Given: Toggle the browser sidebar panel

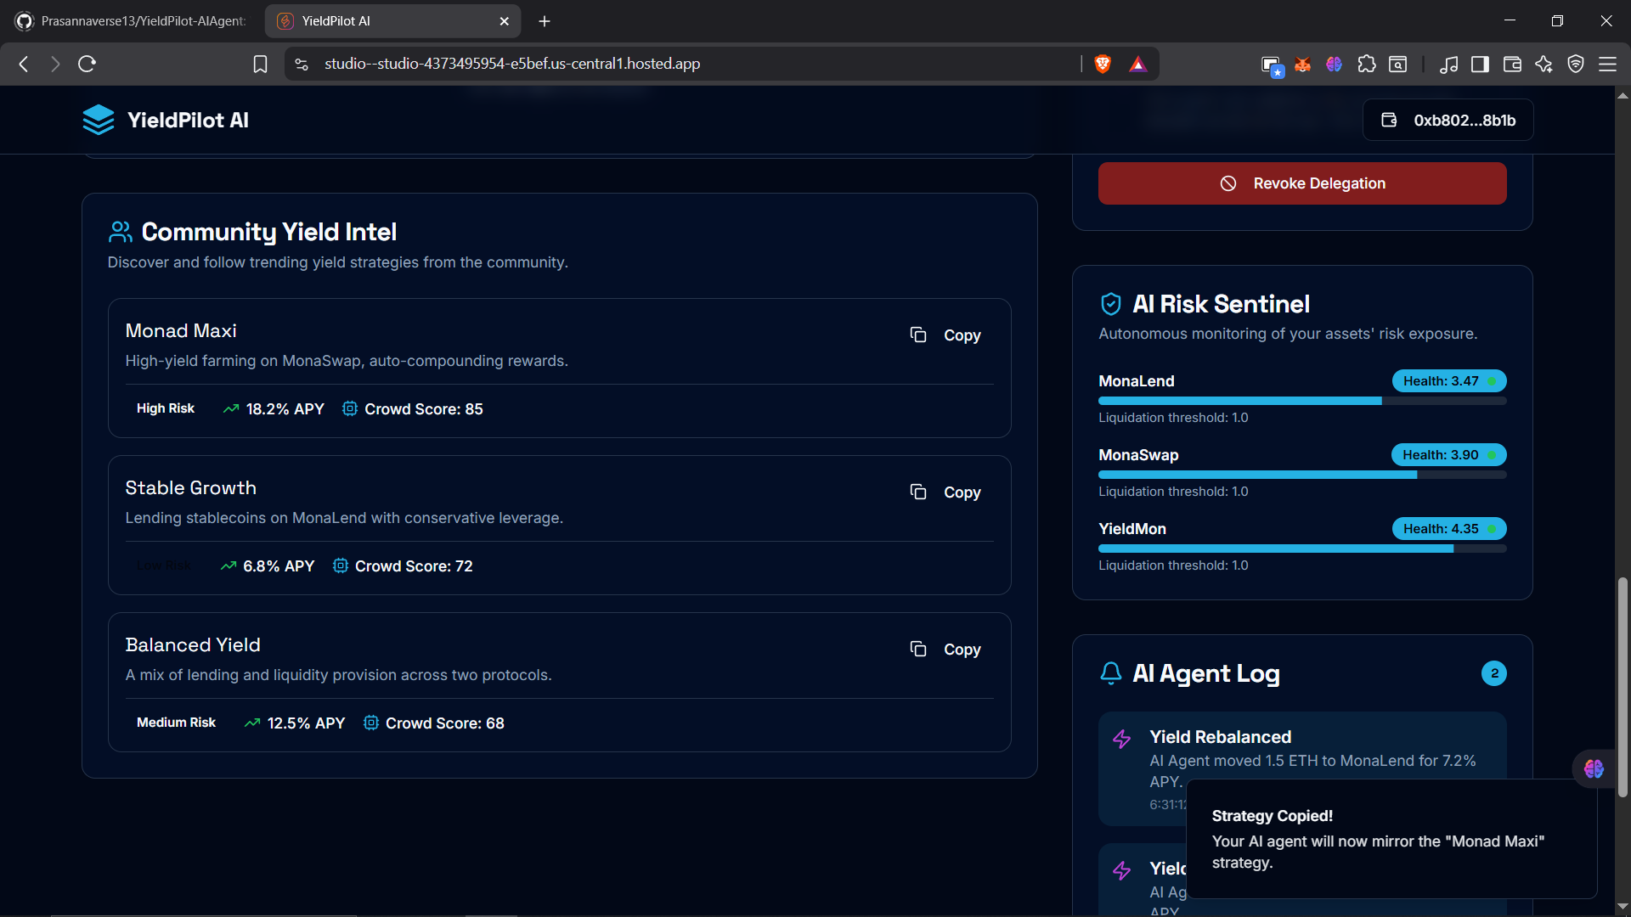Looking at the screenshot, I should click(x=1480, y=64).
